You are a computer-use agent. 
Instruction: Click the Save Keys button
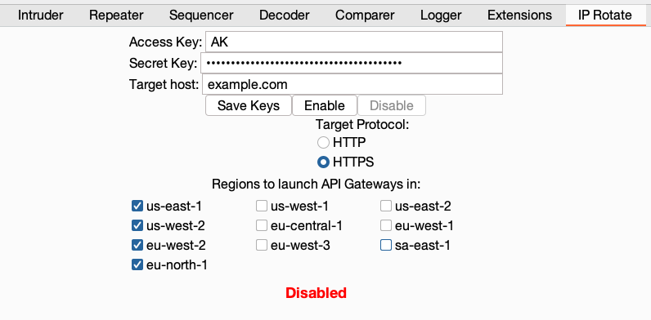[249, 105]
